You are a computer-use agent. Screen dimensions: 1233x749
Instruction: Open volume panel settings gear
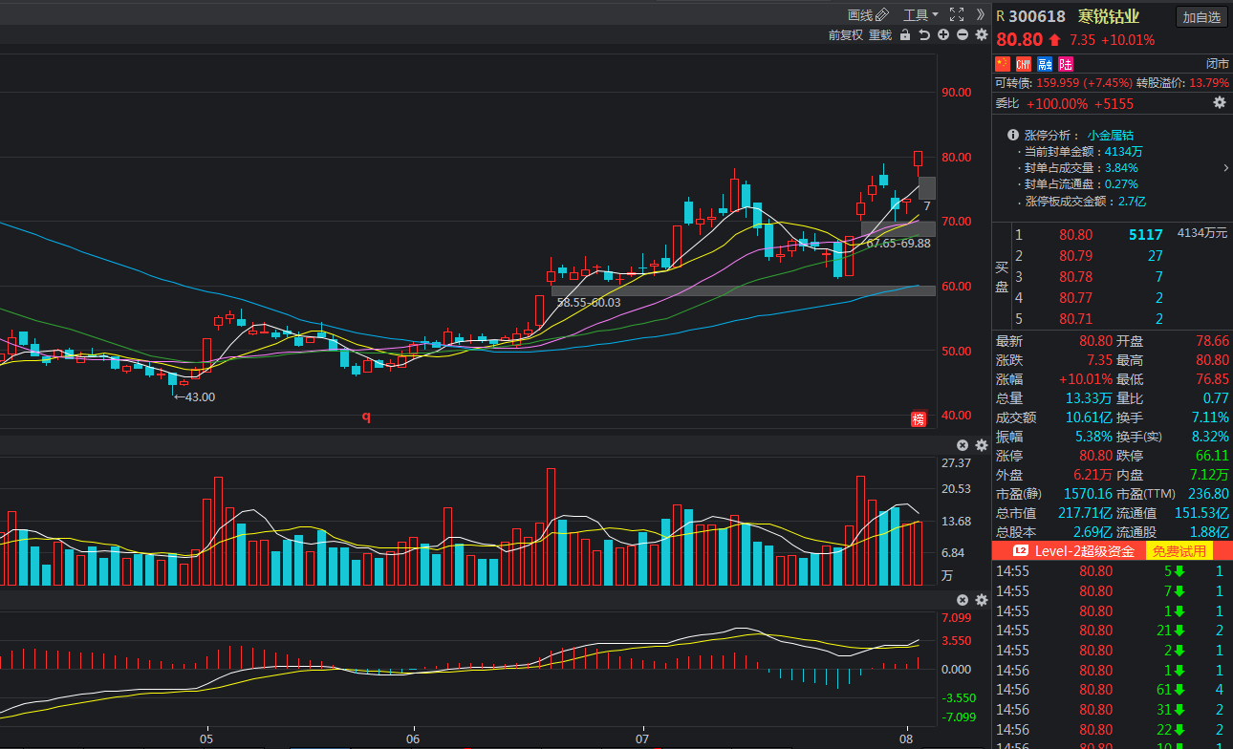(981, 445)
